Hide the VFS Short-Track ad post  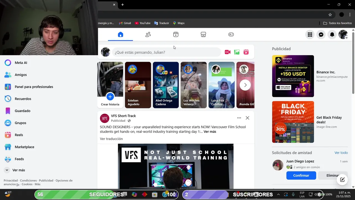(x=247, y=118)
